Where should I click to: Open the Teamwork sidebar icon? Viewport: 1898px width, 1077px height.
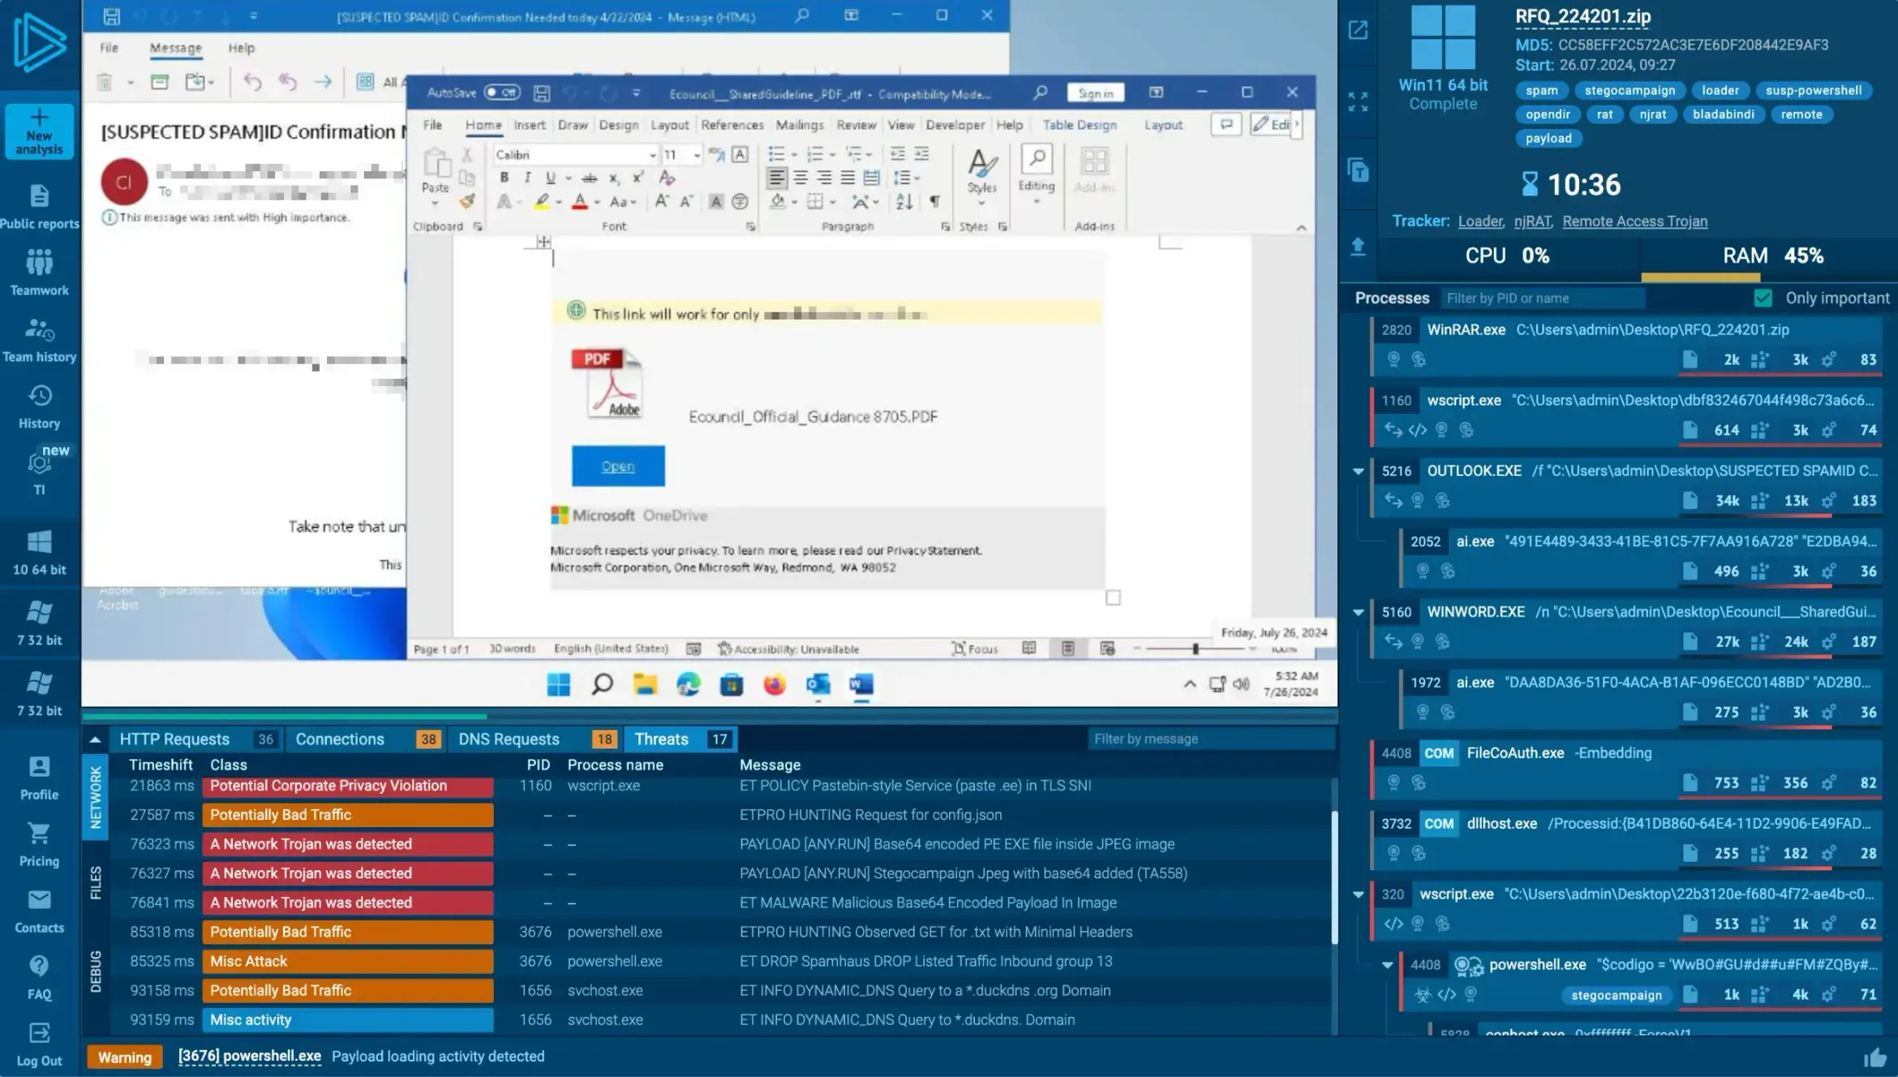[x=39, y=264]
